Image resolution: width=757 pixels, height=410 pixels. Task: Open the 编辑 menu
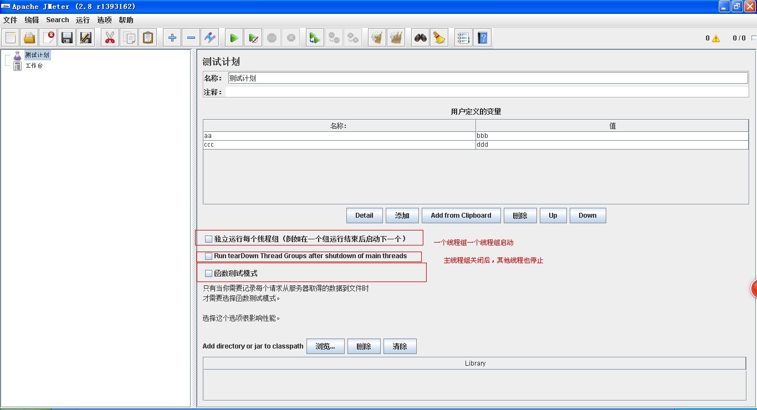(x=32, y=20)
